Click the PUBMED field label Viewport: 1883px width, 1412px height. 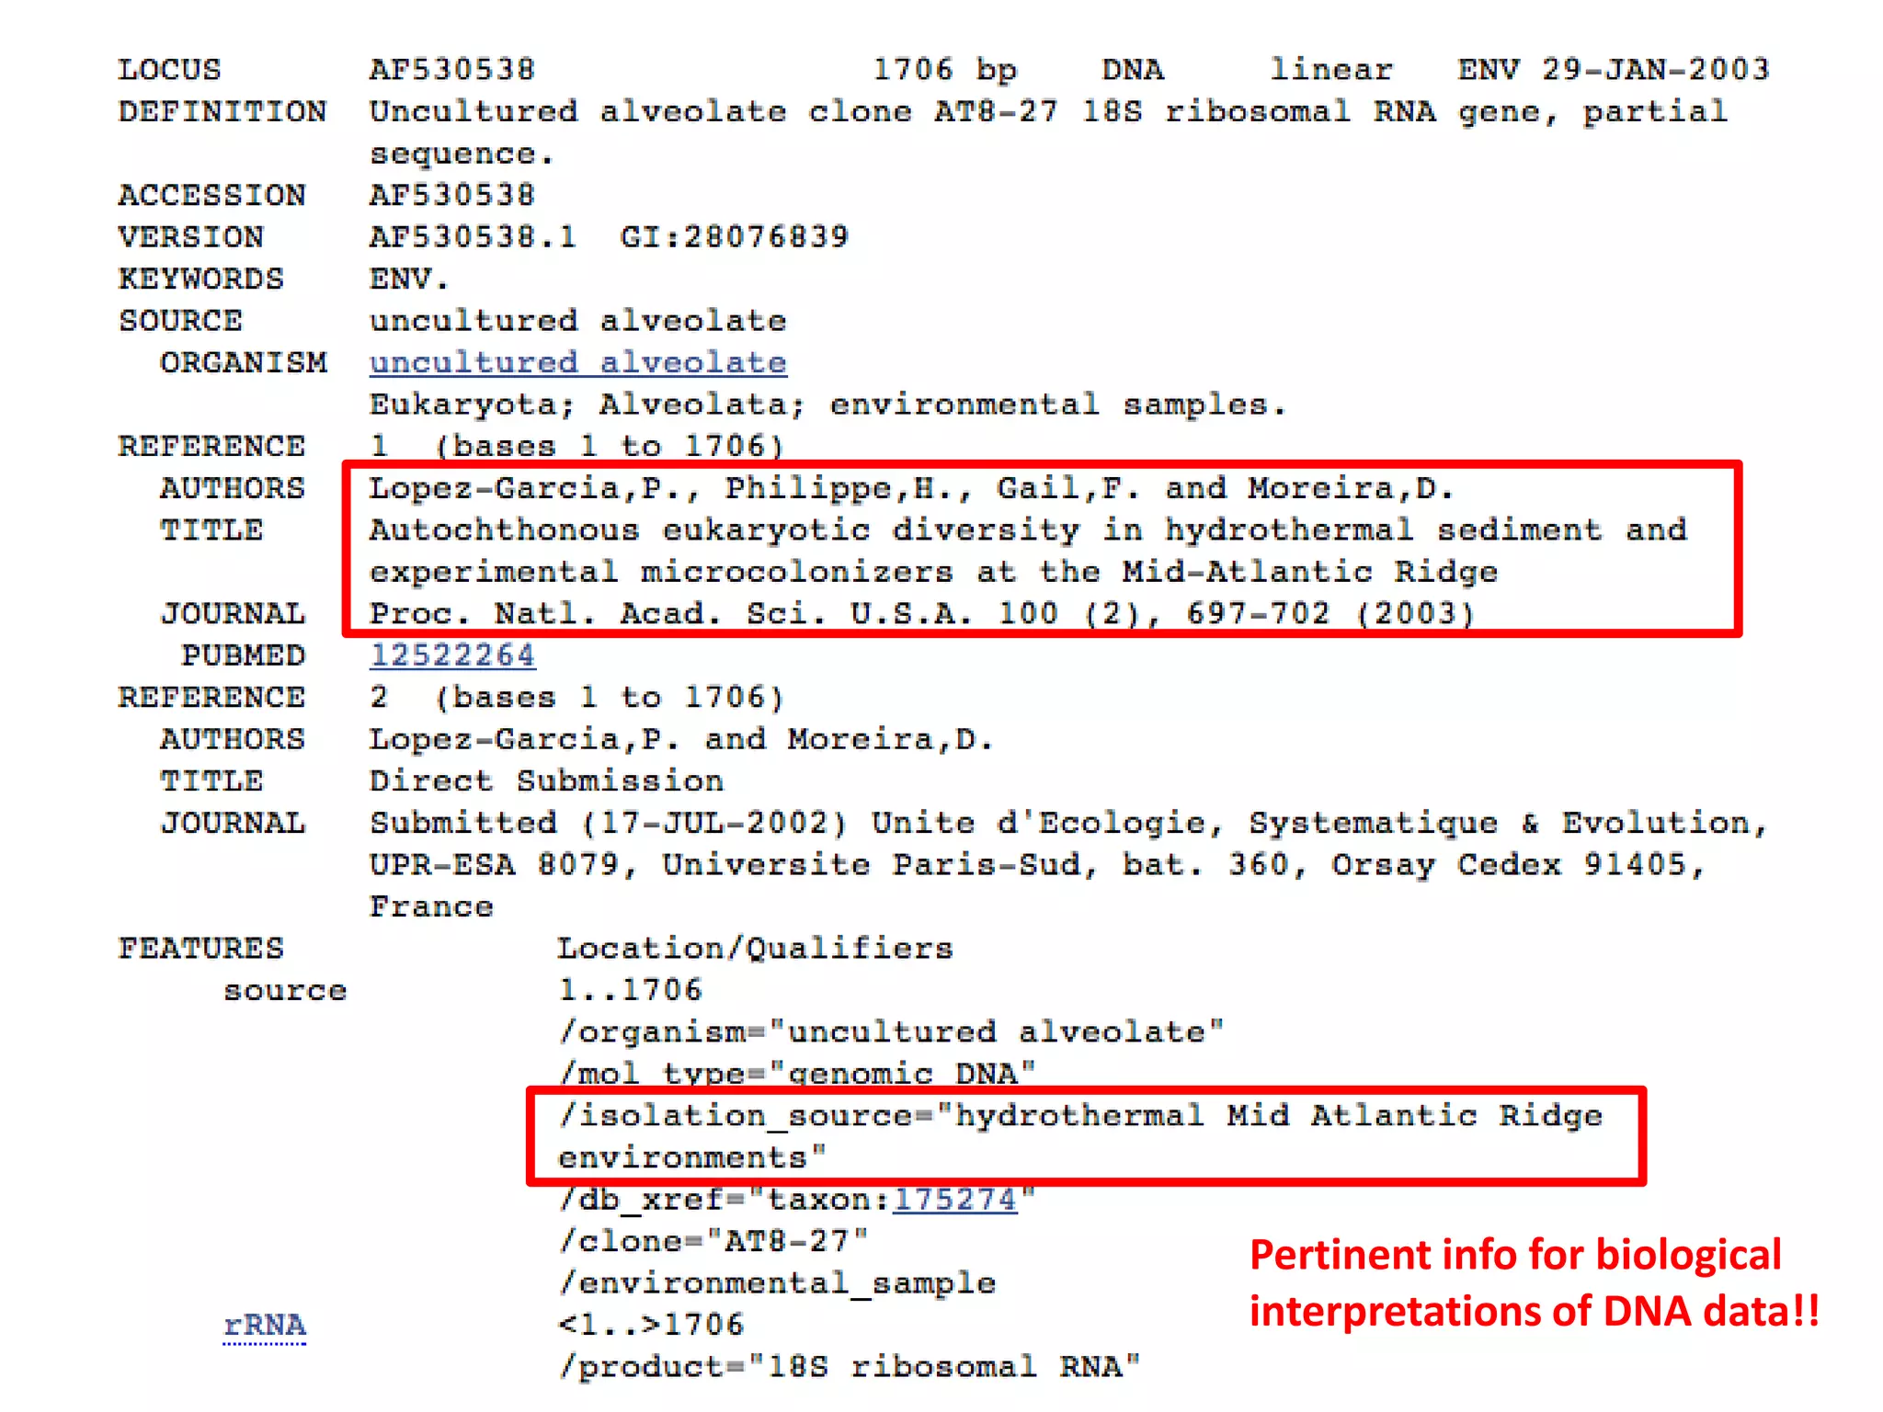[x=243, y=655]
